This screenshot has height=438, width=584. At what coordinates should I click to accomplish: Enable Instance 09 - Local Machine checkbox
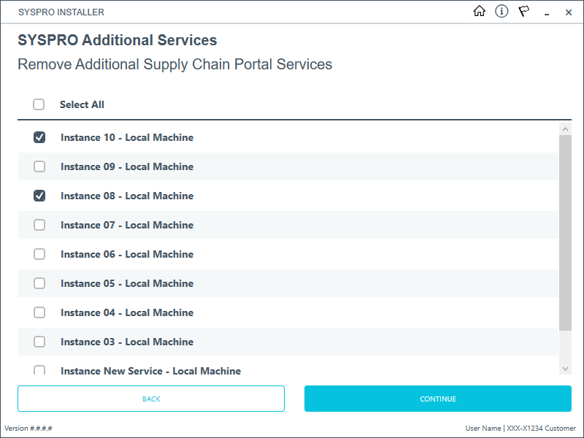39,166
